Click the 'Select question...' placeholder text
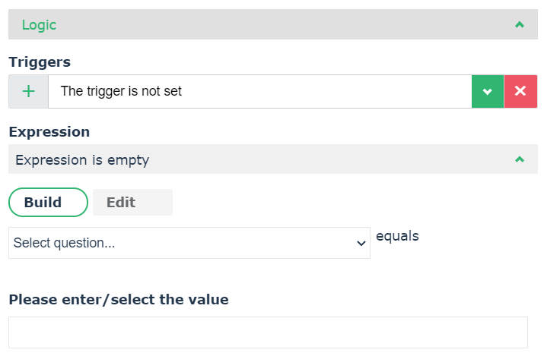The width and height of the screenshot is (544, 356). point(64,244)
